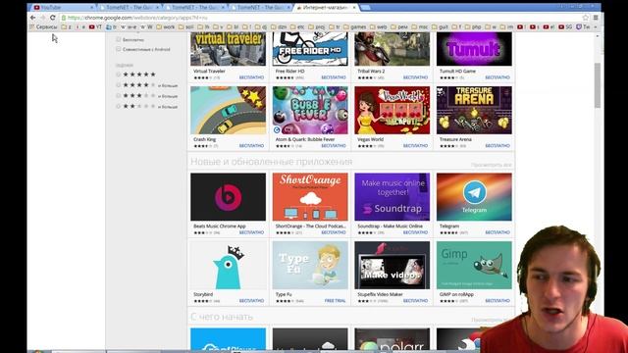628x353 pixels.
Task: Expand the web bookmarks folder
Action: (379, 26)
